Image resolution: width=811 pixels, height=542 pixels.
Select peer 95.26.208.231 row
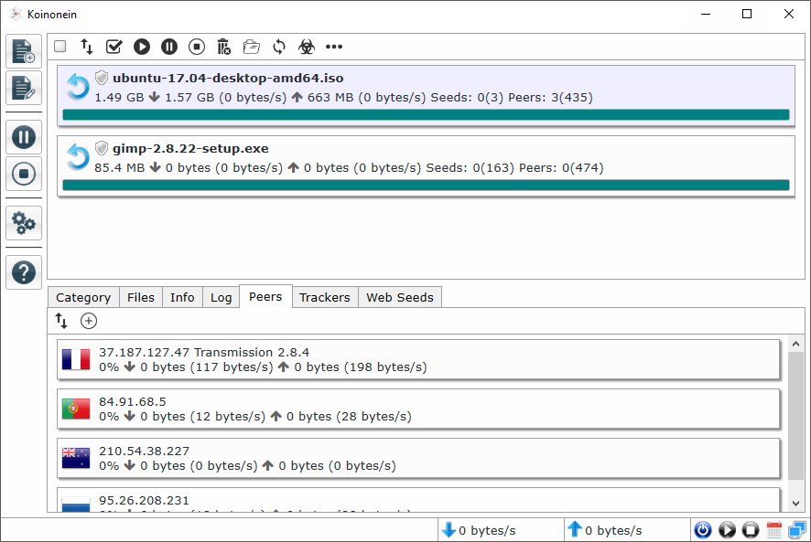coord(418,500)
